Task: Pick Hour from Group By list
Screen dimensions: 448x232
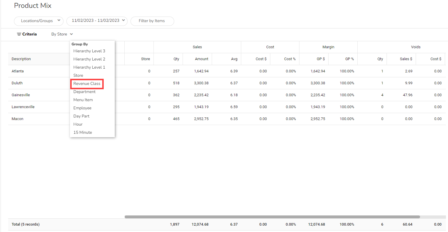Action: (78, 124)
